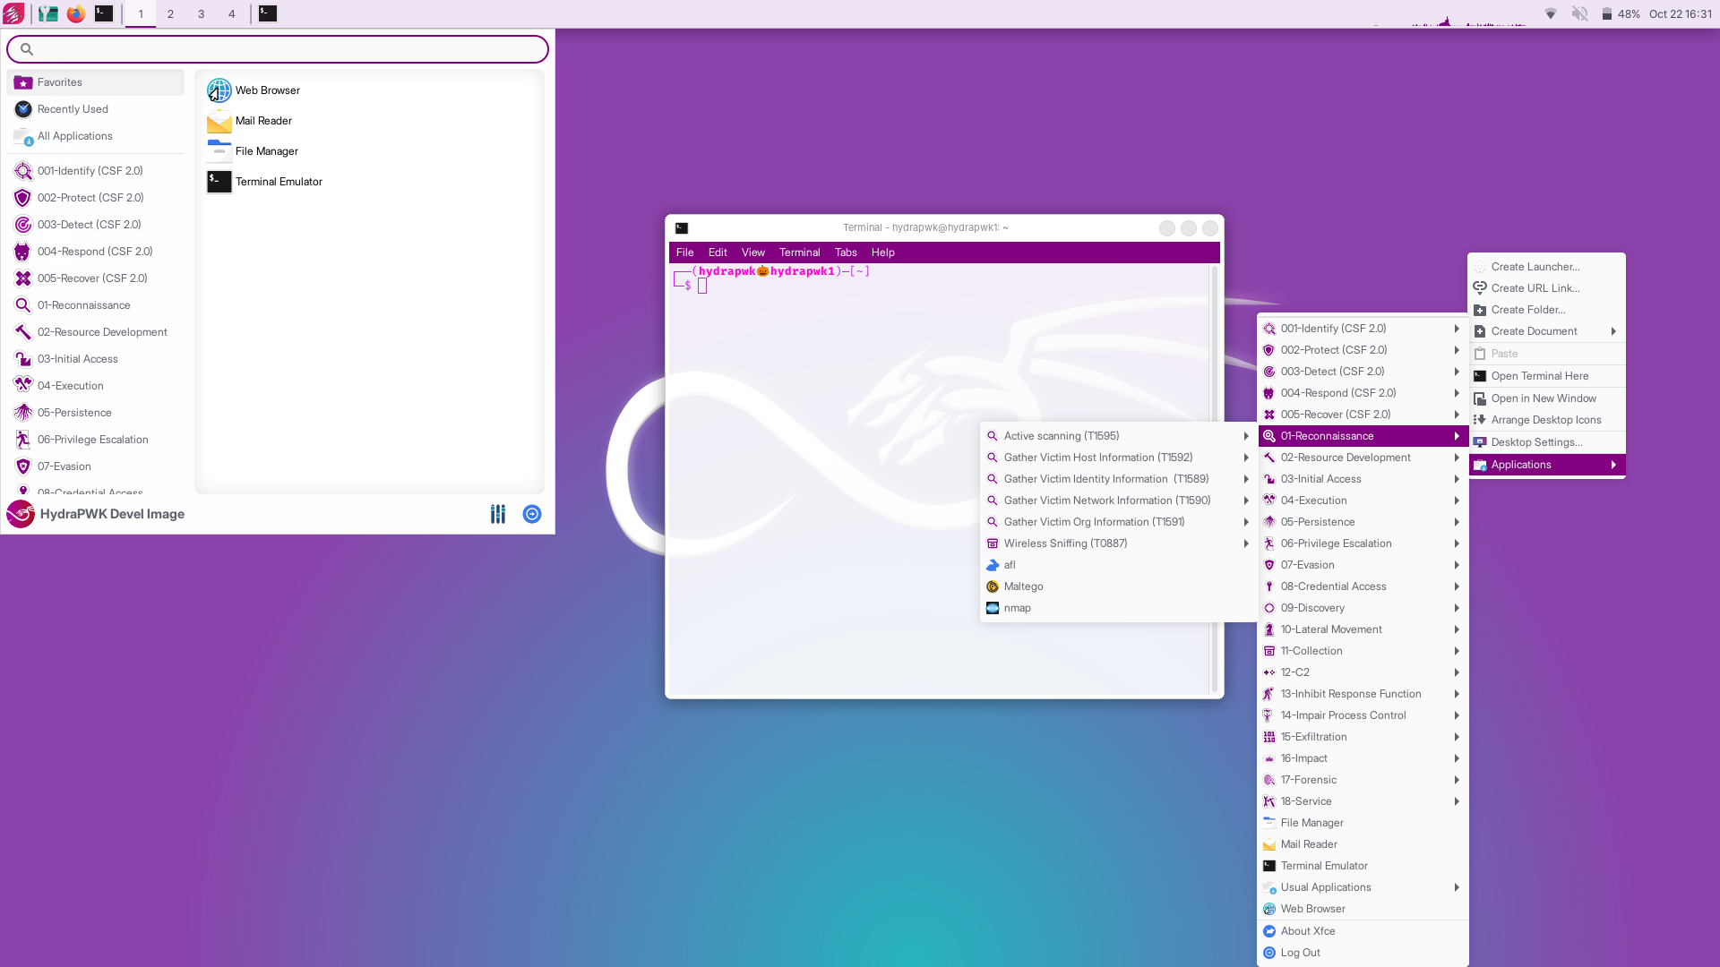Click the network status icon in the panel
The image size is (1720, 967).
[1551, 13]
